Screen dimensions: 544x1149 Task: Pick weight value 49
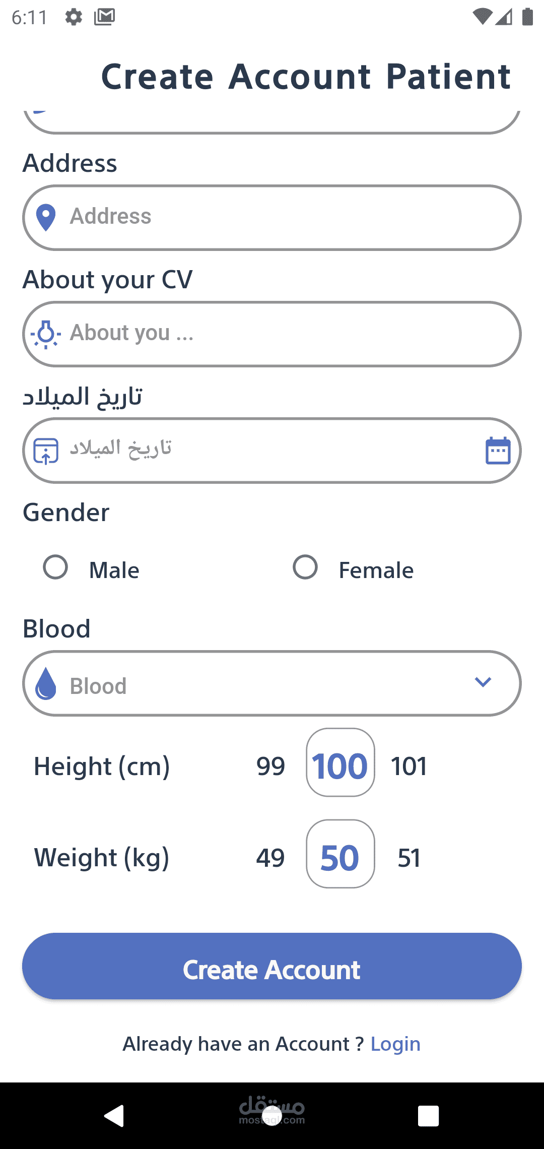[x=270, y=858]
